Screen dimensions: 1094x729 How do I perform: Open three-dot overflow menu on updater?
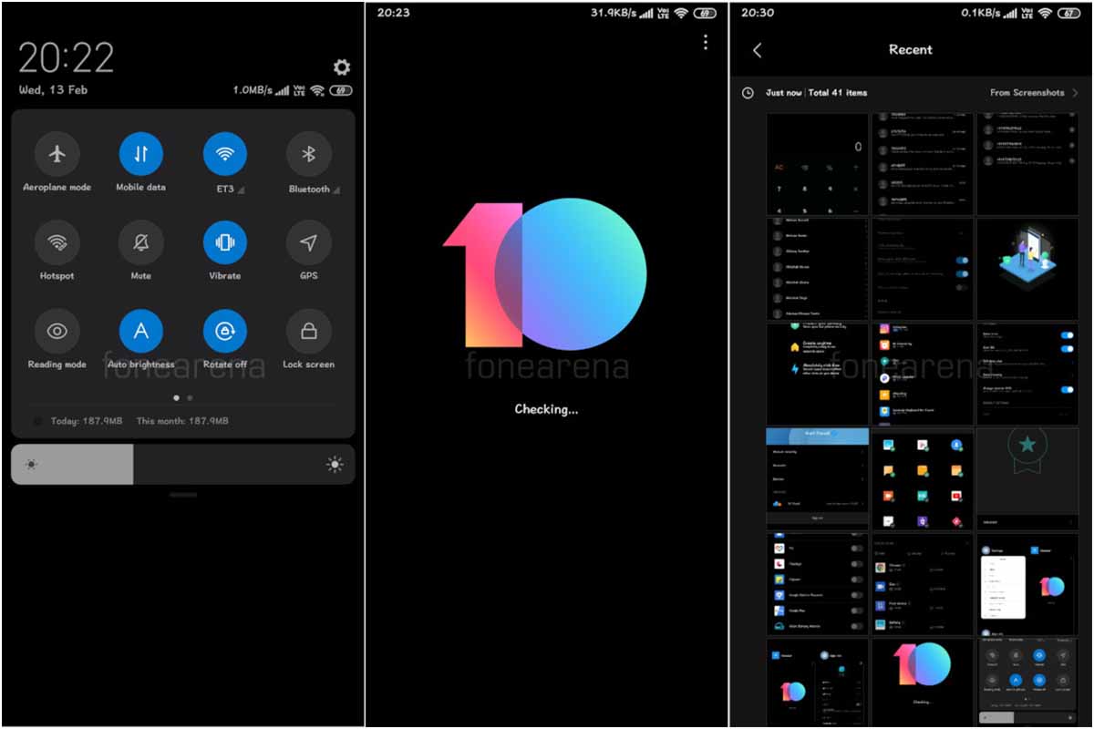click(705, 42)
